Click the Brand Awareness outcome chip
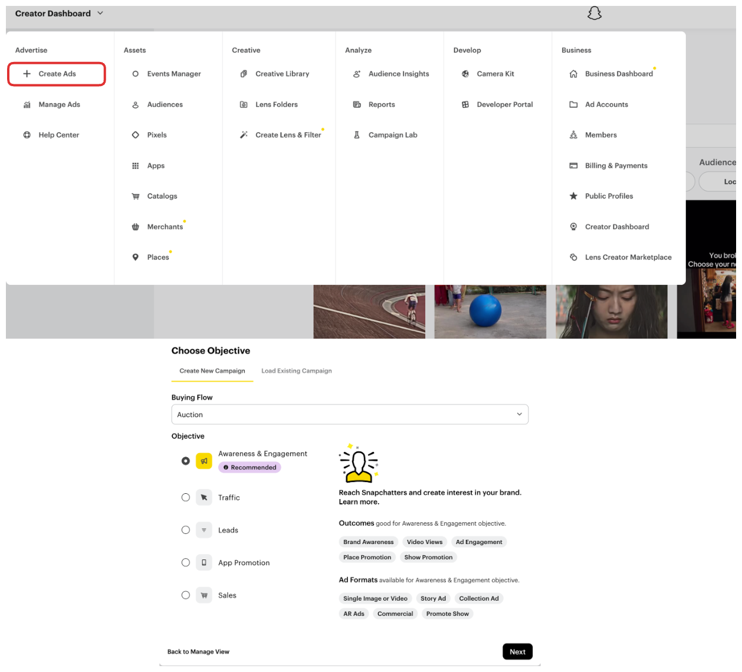The image size is (742, 672). [369, 542]
